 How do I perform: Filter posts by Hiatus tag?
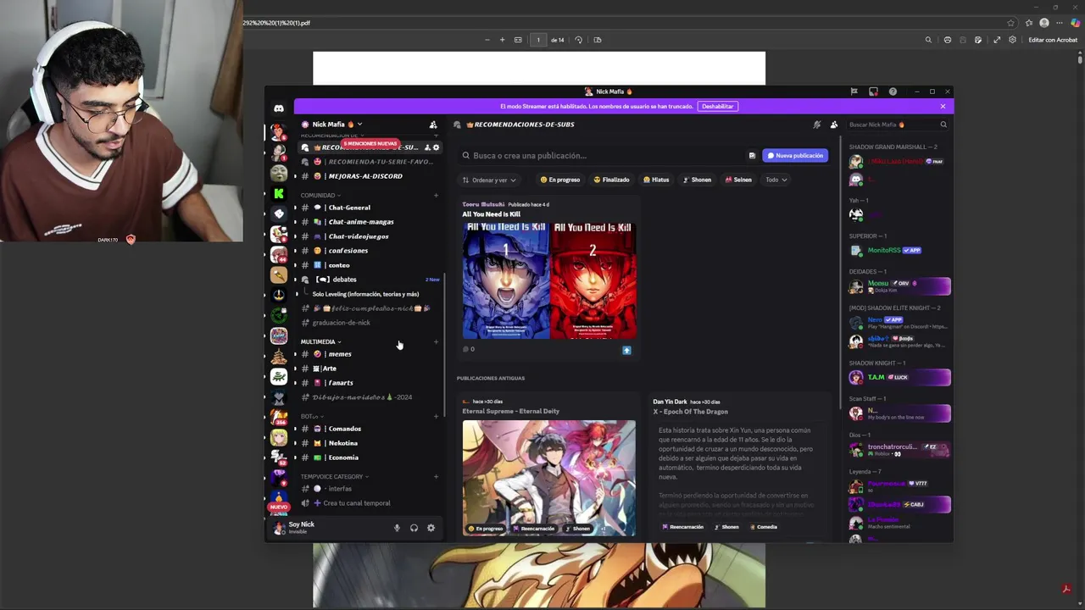(x=656, y=180)
